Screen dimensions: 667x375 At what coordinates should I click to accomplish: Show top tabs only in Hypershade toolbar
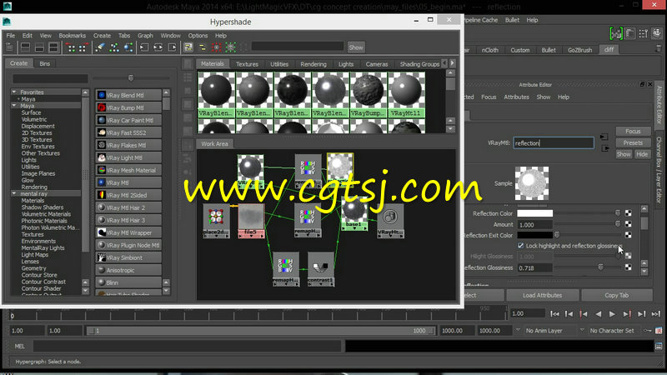click(25, 47)
